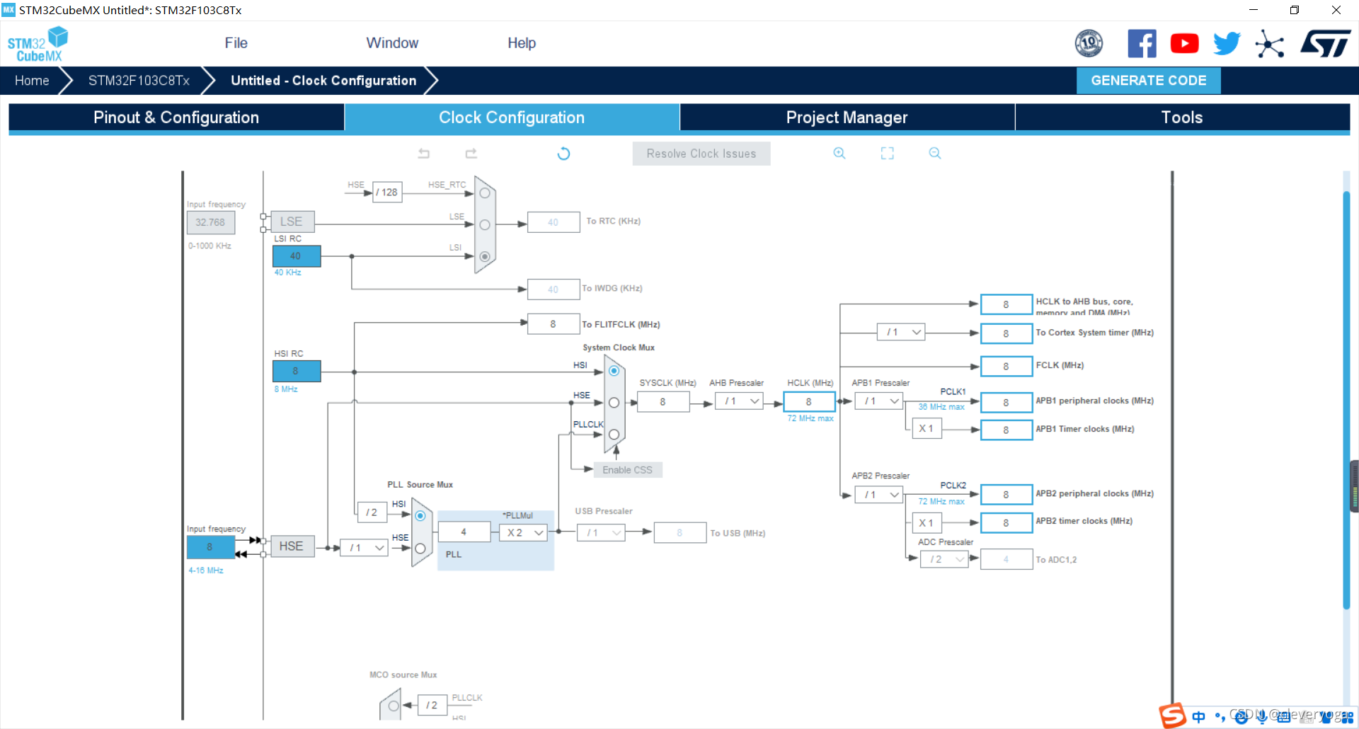The height and width of the screenshot is (729, 1359).
Task: Select the Clock Configuration tab
Action: click(512, 117)
